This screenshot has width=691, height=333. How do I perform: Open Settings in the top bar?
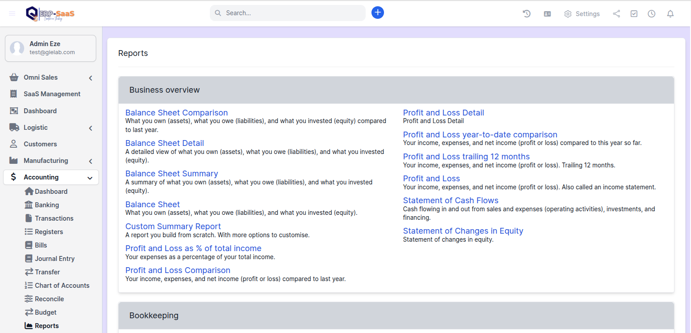[582, 14]
